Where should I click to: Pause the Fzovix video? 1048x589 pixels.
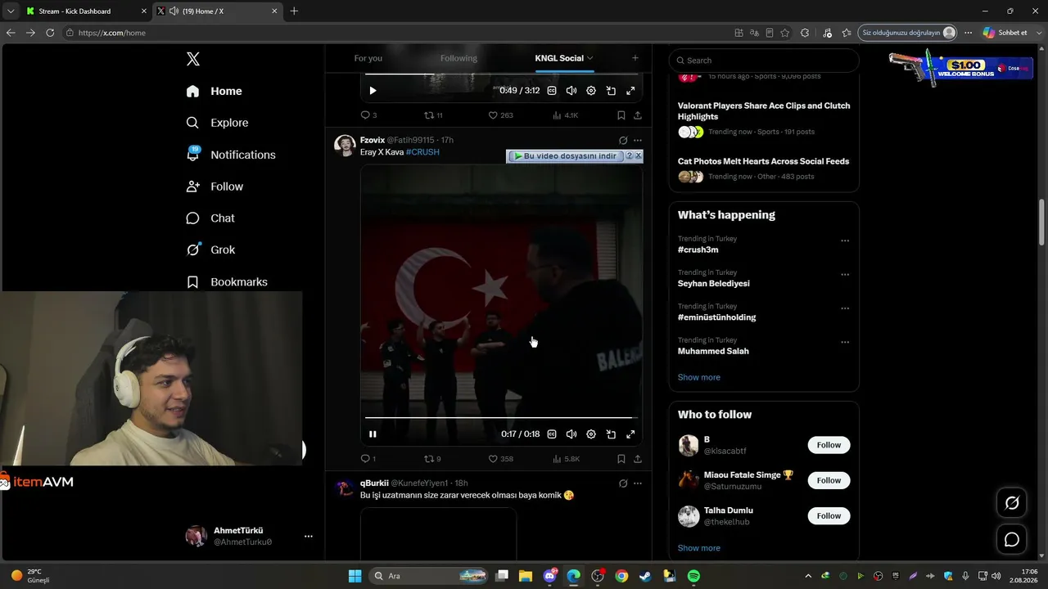coord(373,434)
